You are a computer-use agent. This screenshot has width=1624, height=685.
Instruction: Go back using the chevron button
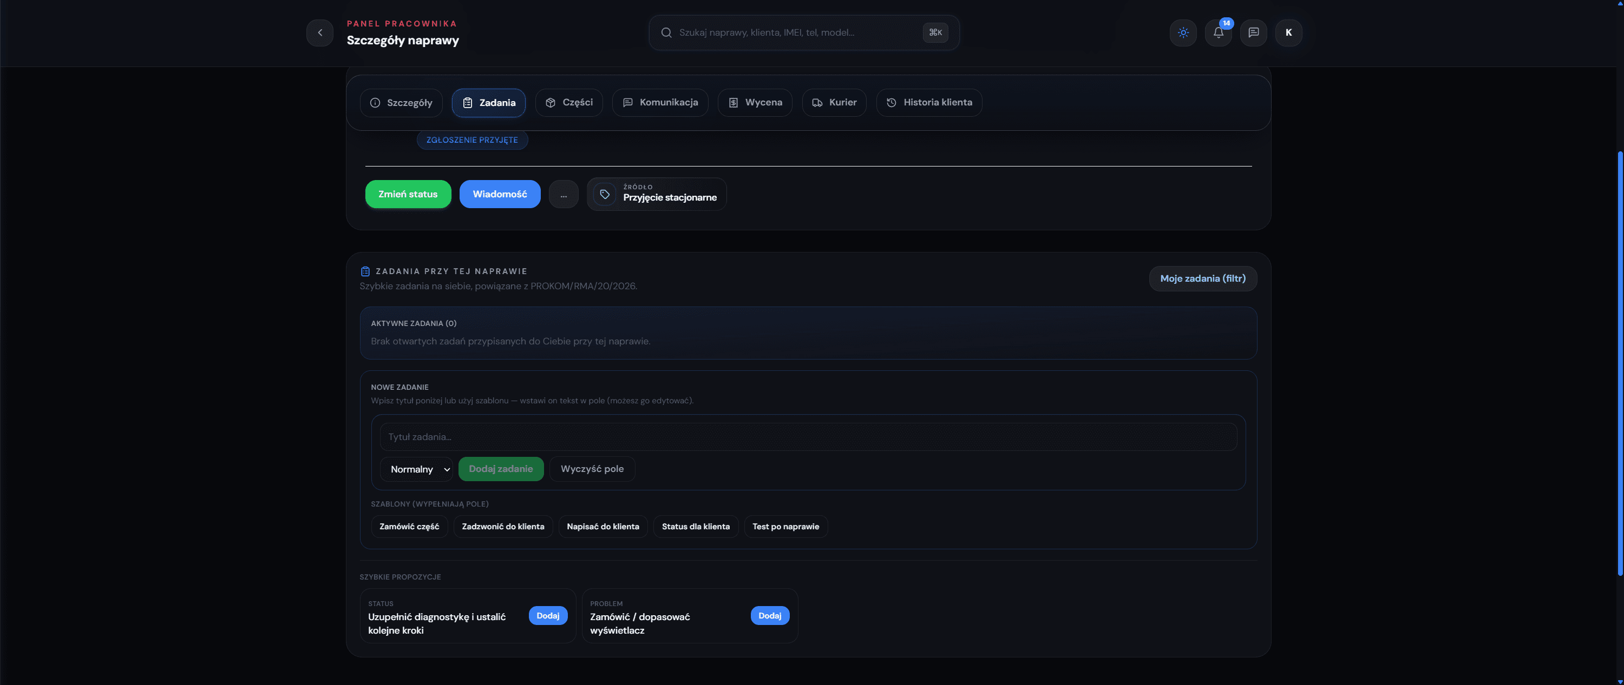pyautogui.click(x=319, y=33)
